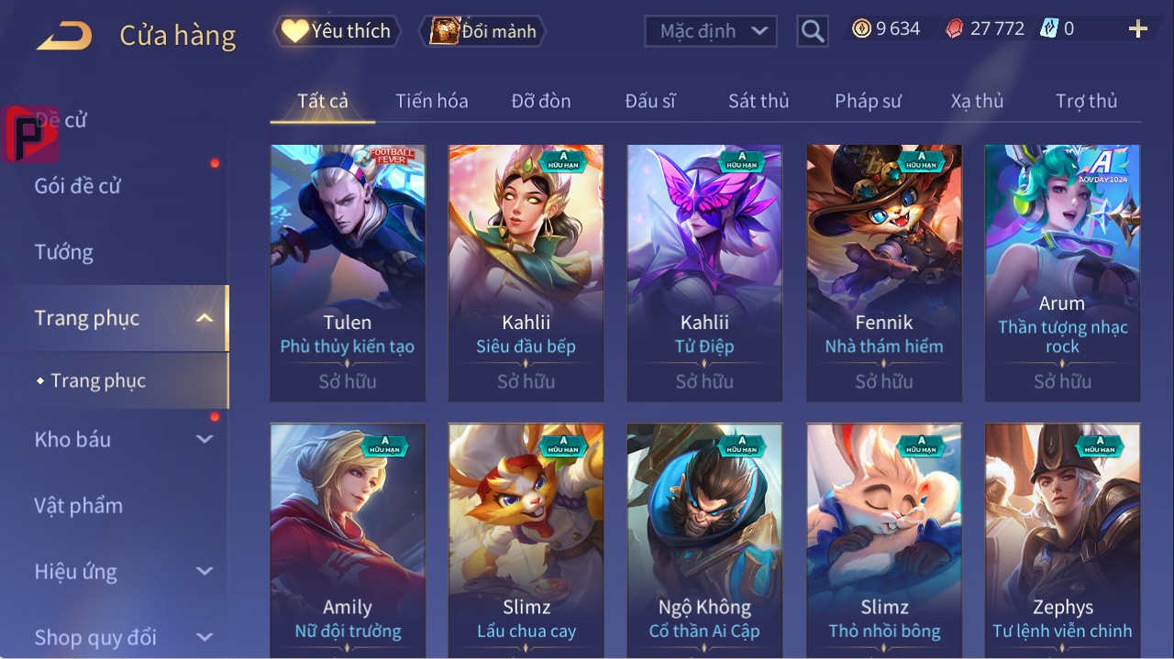Viewport: 1174px width, 659px height.
Task: Open search with the magnifier icon
Action: point(813,31)
